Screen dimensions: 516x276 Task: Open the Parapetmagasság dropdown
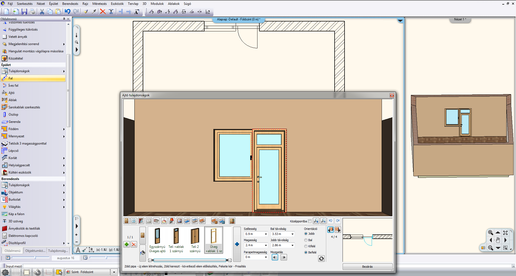(266, 257)
